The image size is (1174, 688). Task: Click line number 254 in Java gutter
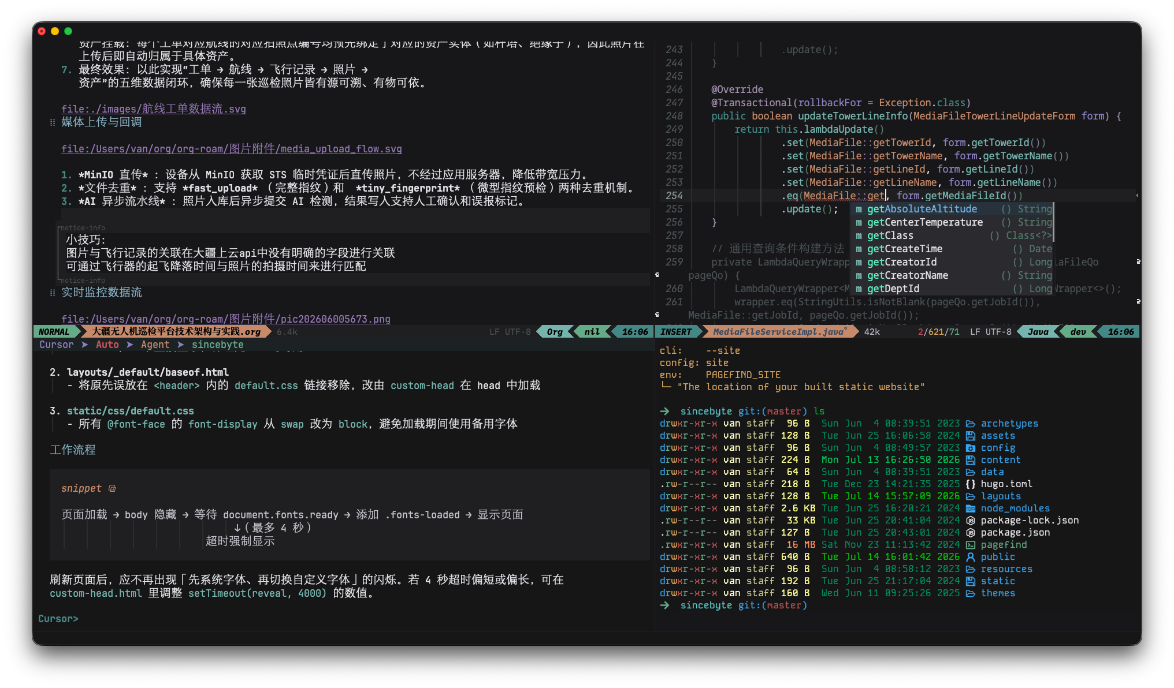(x=674, y=196)
